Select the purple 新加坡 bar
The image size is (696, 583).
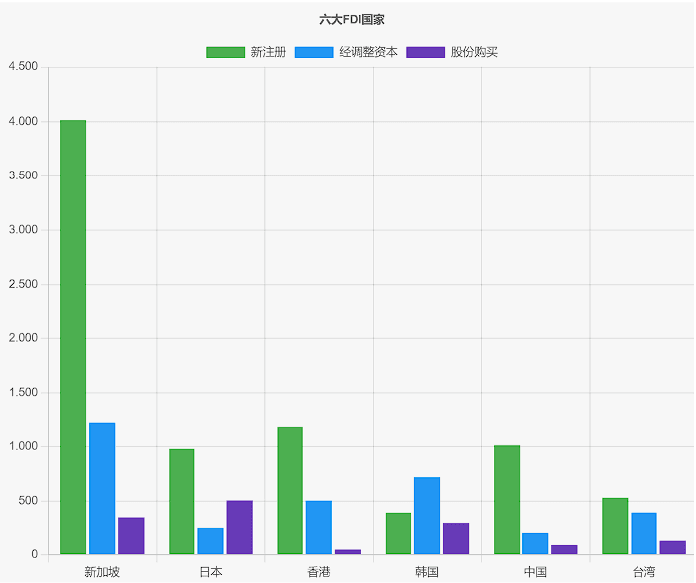131,535
